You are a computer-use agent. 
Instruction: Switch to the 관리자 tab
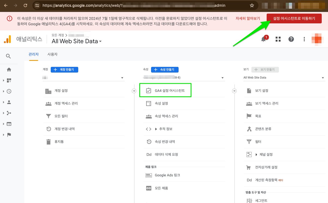[34, 54]
